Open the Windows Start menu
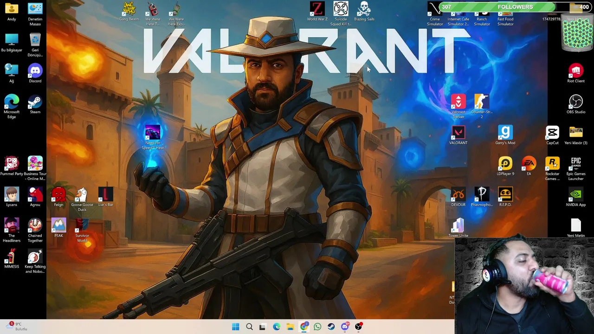The width and height of the screenshot is (594, 334). [235, 327]
